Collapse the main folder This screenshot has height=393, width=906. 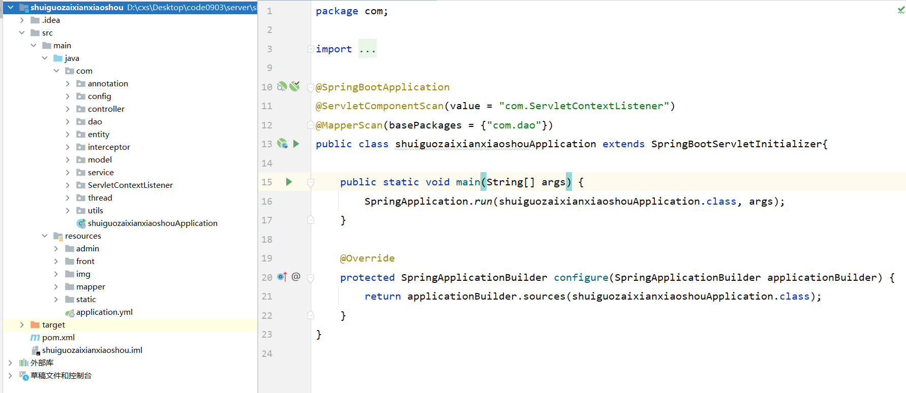click(x=34, y=45)
